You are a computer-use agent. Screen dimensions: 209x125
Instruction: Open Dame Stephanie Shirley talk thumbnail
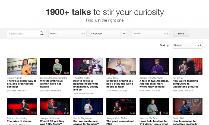(x=55, y=66)
